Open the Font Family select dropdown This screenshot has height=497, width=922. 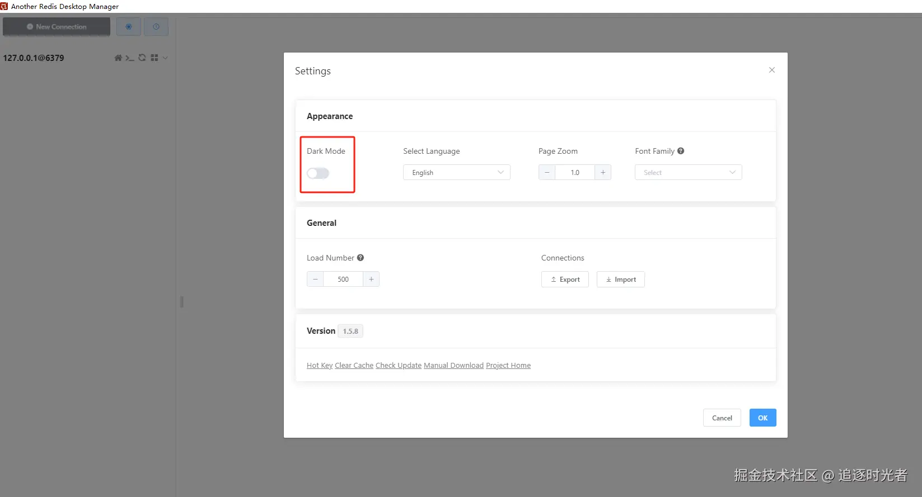point(688,173)
